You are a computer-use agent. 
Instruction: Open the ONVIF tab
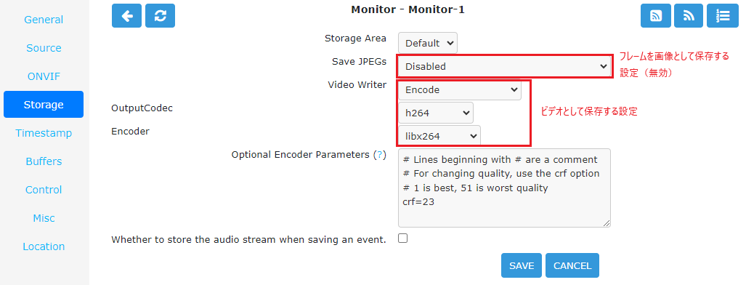coord(44,76)
